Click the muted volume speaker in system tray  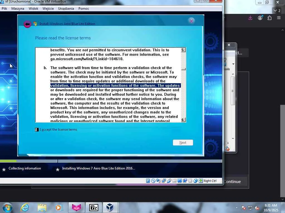pyautogui.click(x=257, y=208)
